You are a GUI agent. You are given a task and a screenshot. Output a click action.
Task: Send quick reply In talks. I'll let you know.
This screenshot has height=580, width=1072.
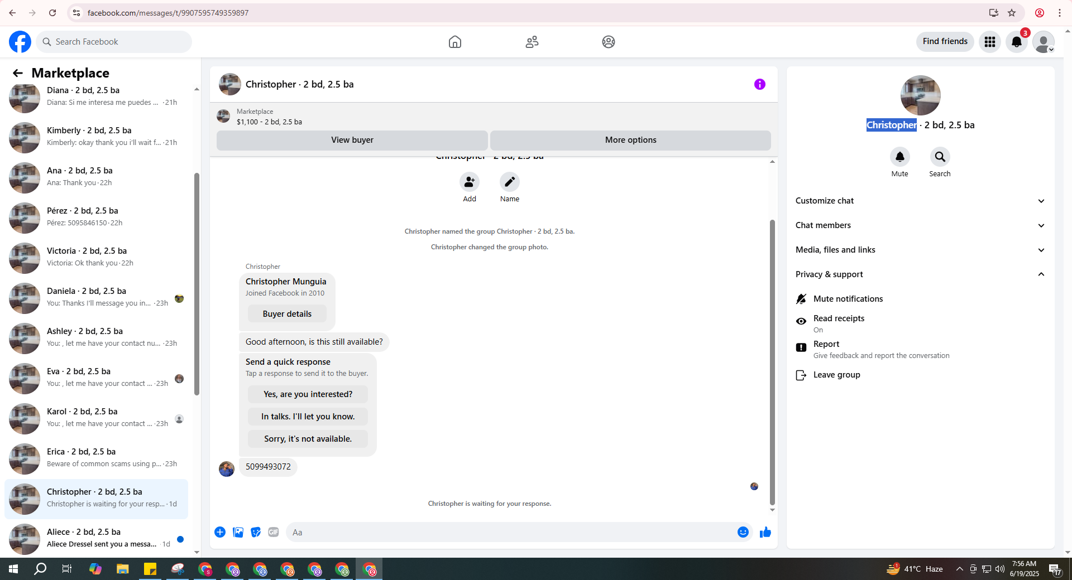(308, 417)
